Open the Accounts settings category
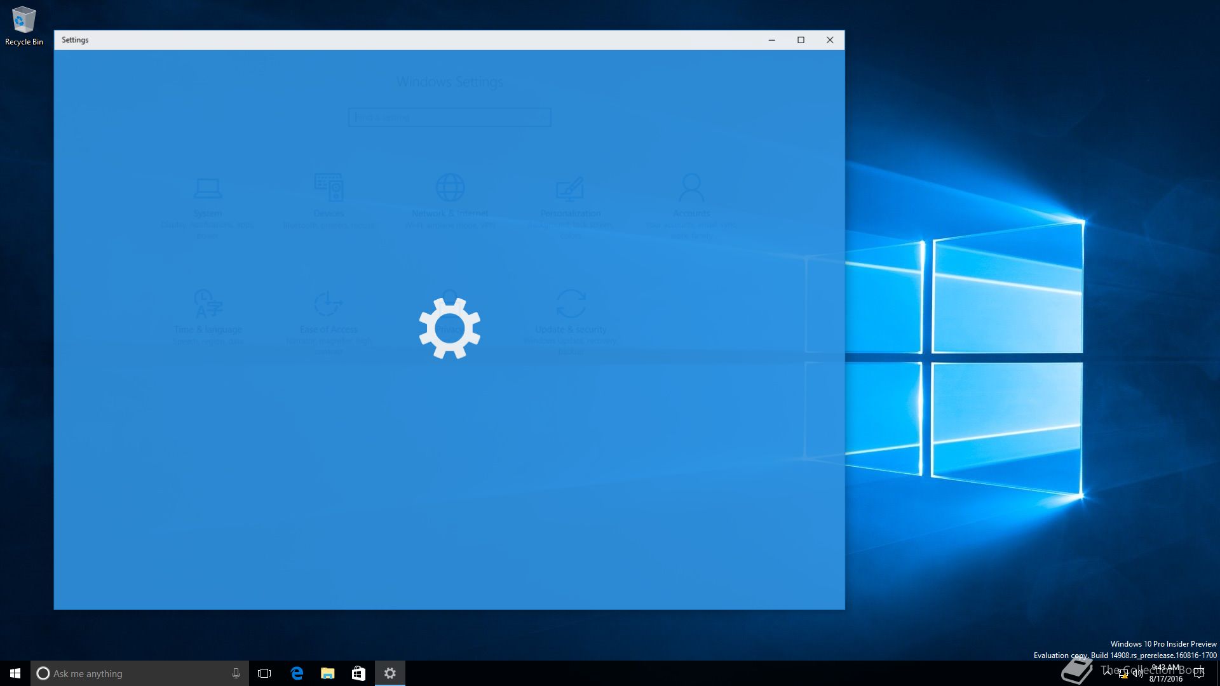The width and height of the screenshot is (1220, 686). click(x=691, y=207)
